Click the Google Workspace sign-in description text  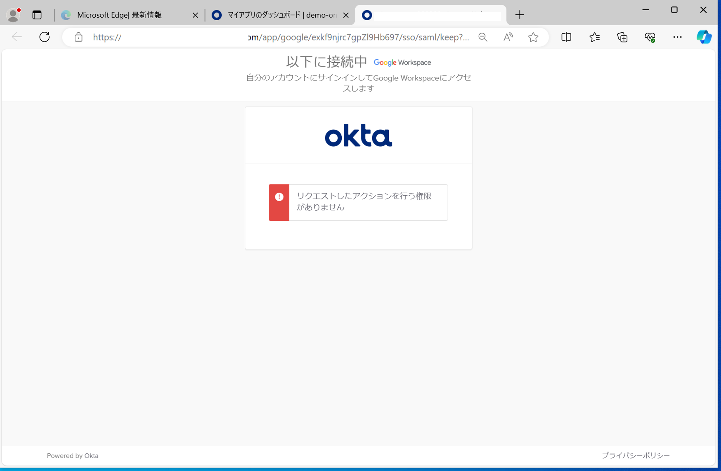point(358,83)
